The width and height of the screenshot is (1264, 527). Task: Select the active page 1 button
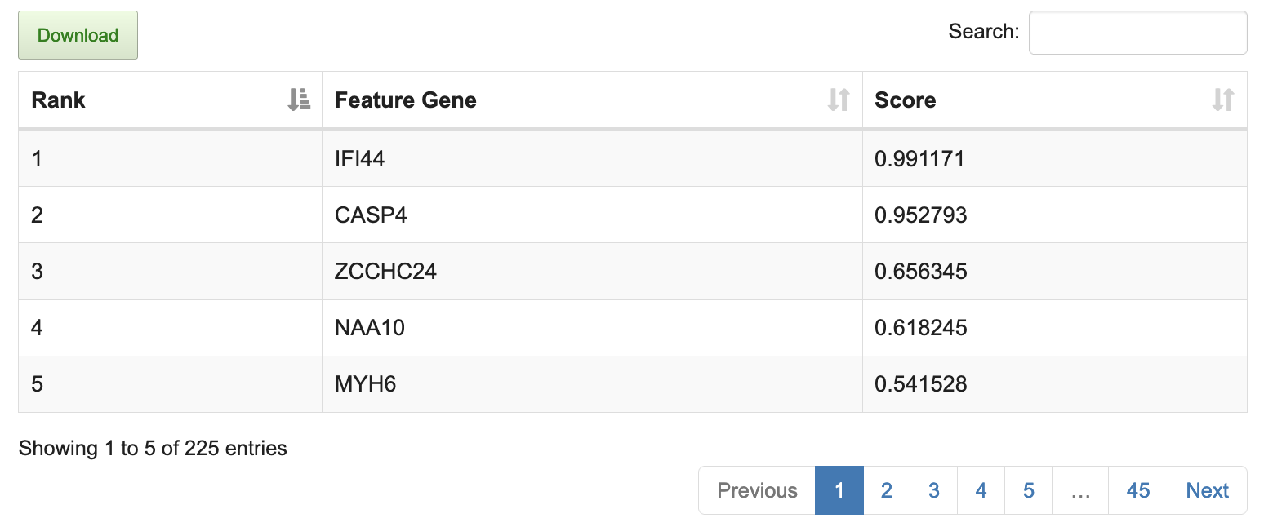coord(839,490)
